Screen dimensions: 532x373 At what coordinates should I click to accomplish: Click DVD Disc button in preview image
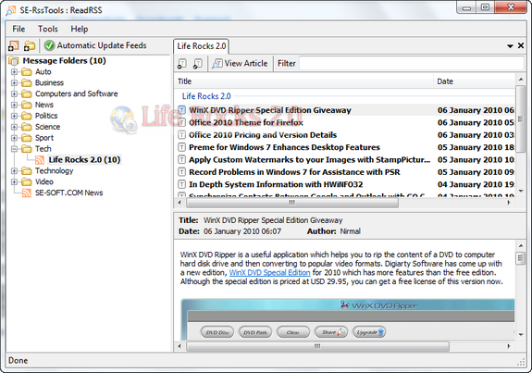click(217, 332)
